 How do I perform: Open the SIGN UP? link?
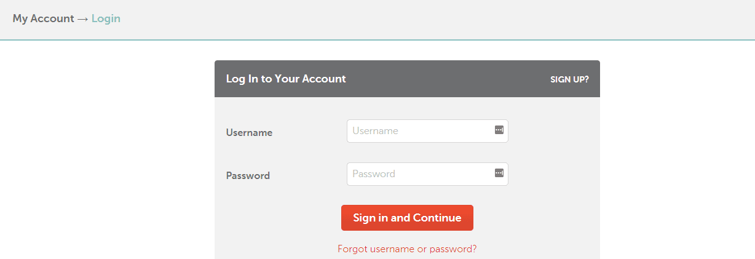tap(569, 79)
